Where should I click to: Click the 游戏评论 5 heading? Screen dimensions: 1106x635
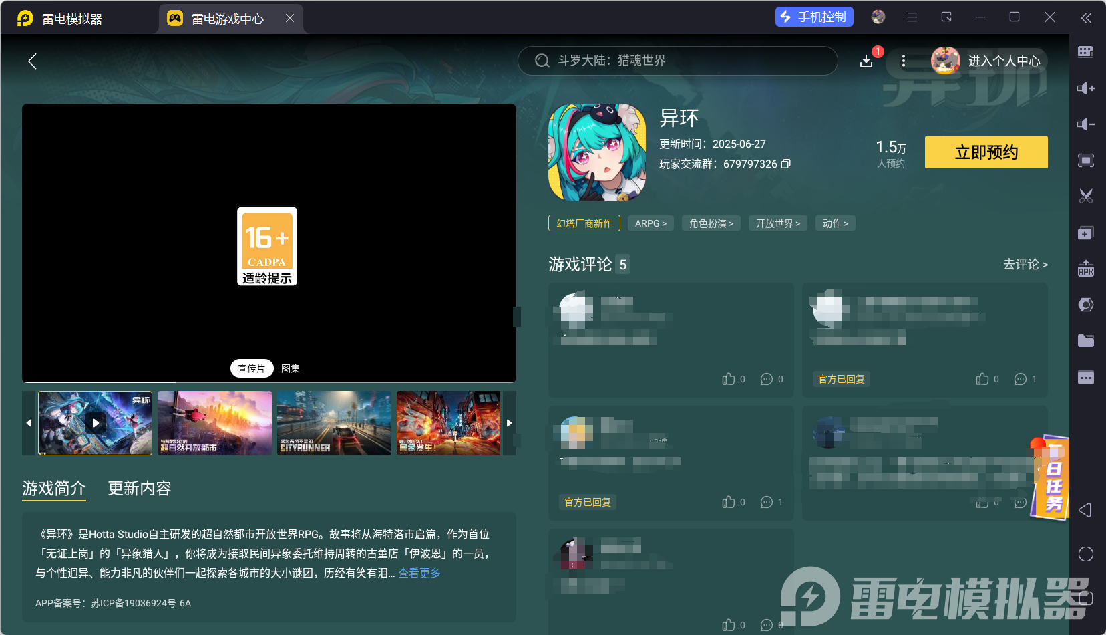click(589, 265)
